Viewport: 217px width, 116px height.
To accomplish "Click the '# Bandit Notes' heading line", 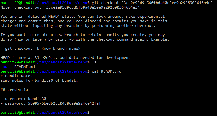I will (17, 76).
